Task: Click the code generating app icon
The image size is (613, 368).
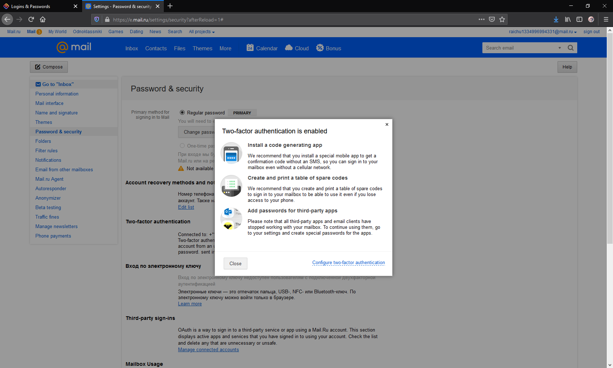Action: [x=231, y=153]
